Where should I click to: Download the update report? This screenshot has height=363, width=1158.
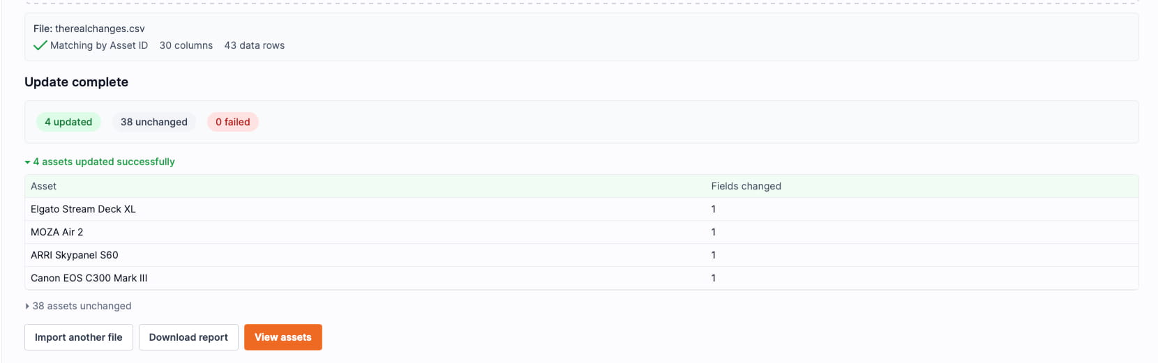click(188, 337)
